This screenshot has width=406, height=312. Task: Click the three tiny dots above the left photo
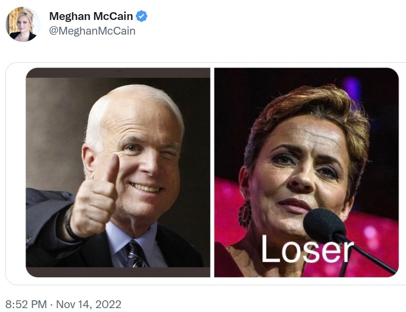click(x=118, y=71)
